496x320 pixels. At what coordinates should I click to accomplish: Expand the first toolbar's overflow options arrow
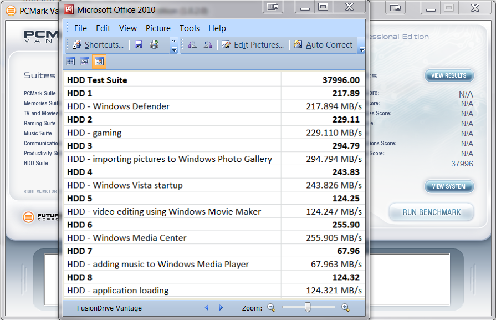174,45
